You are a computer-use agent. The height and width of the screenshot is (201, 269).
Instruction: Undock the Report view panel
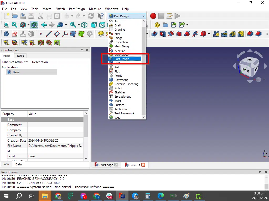[x=260, y=172]
